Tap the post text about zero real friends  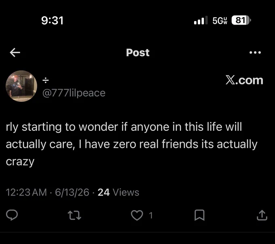pos(132,144)
